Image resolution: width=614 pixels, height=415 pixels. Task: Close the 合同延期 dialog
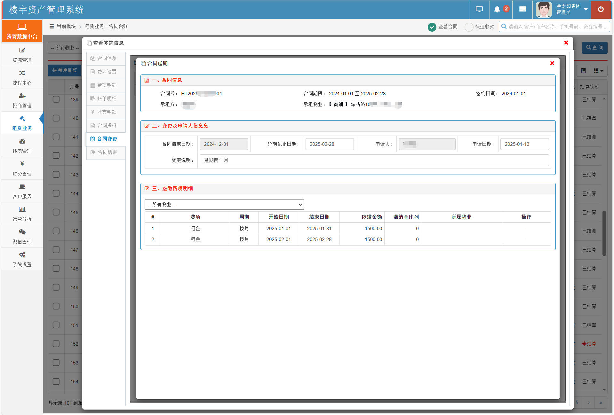click(552, 63)
